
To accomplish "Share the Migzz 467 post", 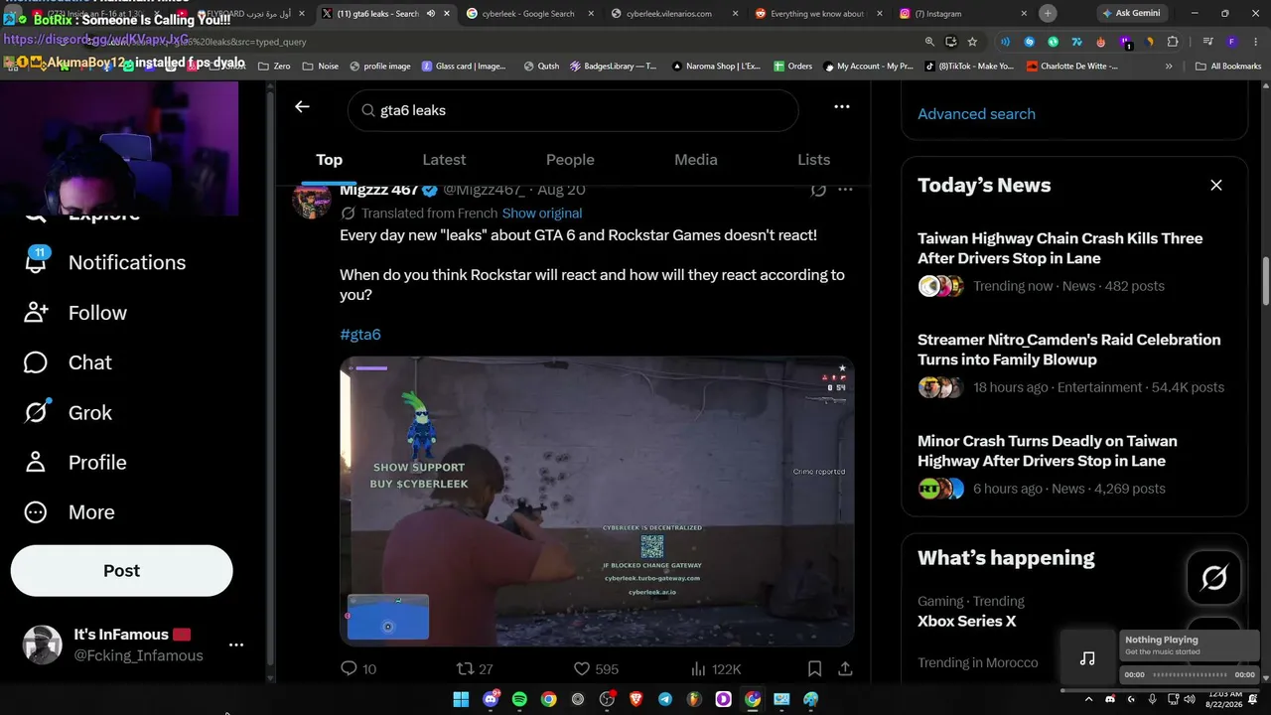I will click(x=845, y=669).
